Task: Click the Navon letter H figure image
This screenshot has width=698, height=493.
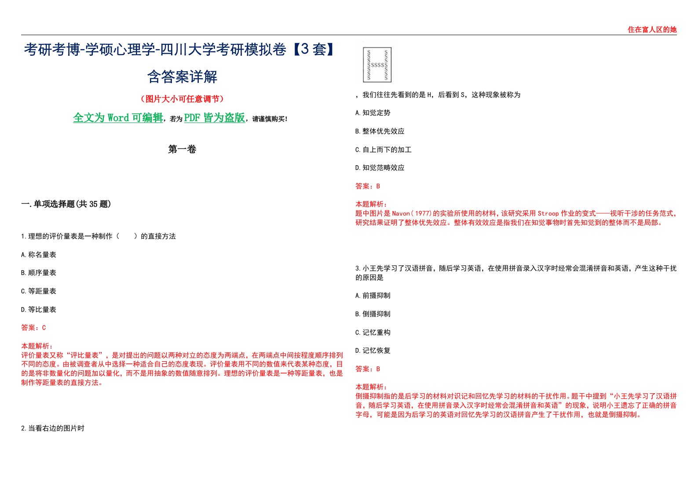Action: point(377,65)
